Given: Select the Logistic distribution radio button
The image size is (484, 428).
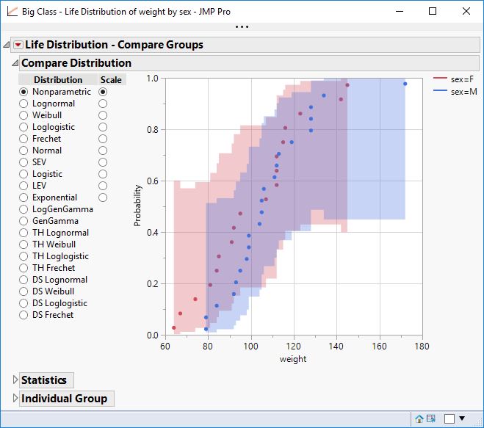Looking at the screenshot, I should click(24, 174).
